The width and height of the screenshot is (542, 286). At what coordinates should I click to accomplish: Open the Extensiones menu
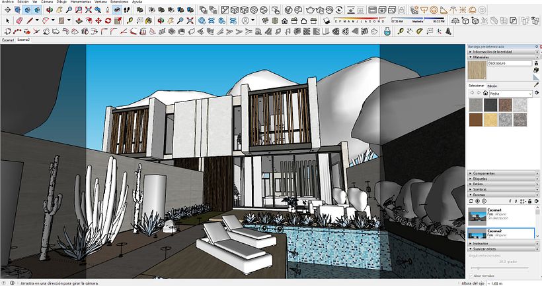120,2
